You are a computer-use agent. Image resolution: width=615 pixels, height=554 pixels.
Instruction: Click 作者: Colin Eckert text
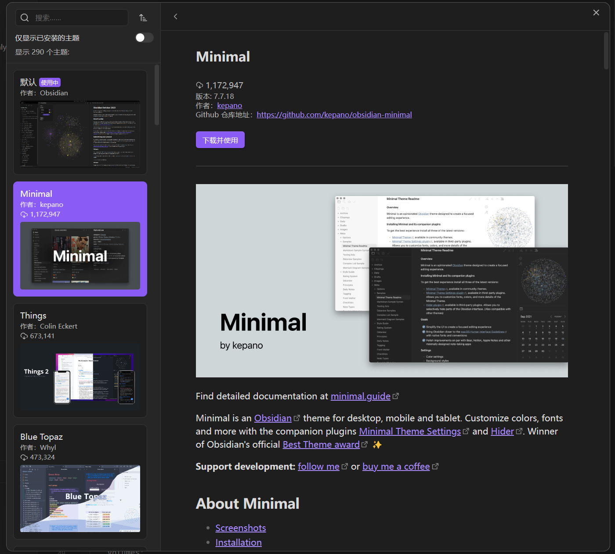click(49, 326)
